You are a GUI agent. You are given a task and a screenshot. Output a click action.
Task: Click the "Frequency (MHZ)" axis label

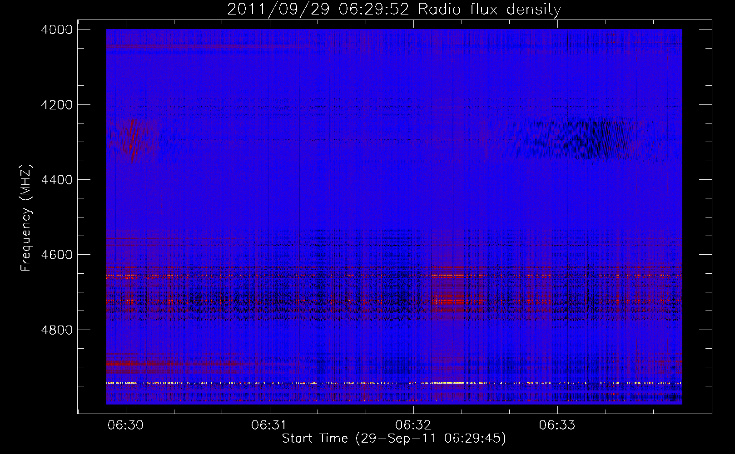(26, 218)
